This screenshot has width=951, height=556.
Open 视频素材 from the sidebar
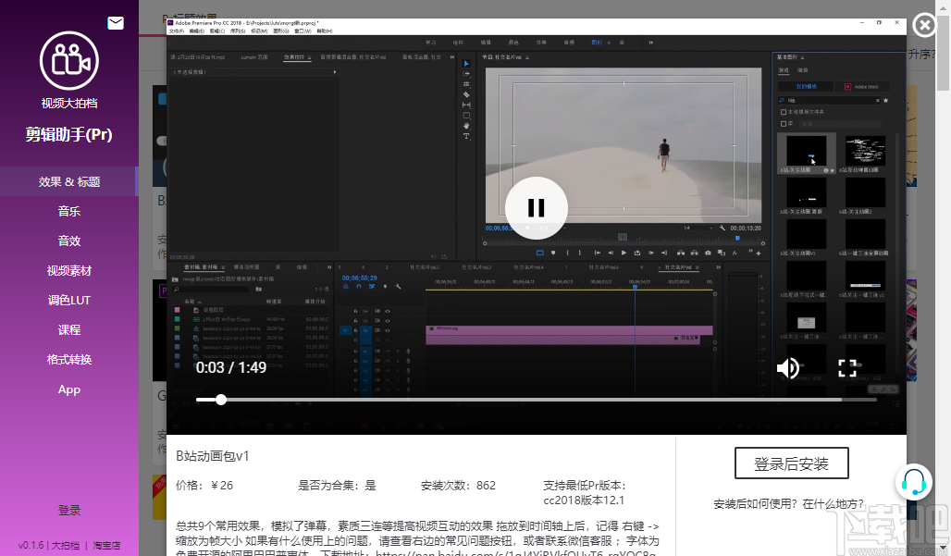click(x=69, y=271)
